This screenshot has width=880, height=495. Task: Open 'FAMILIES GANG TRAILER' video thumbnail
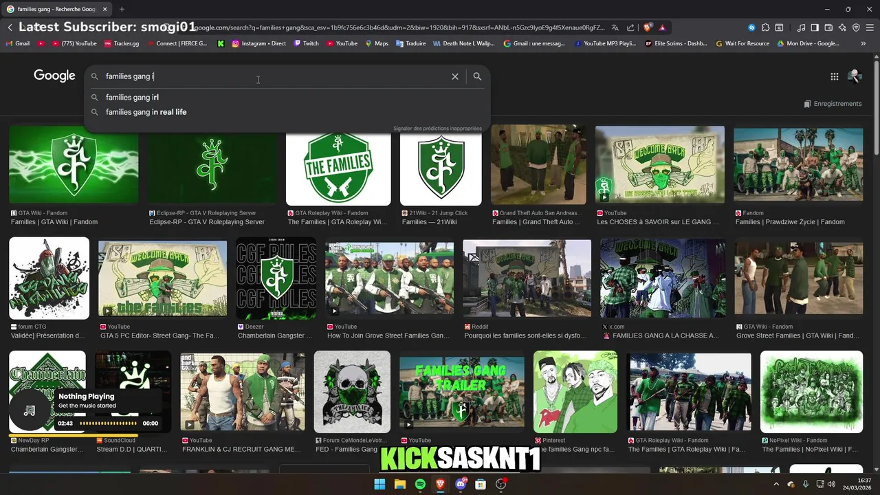[461, 391]
